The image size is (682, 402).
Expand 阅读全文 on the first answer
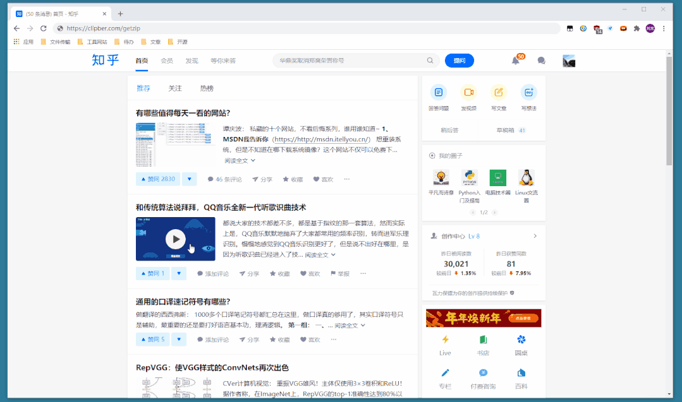[240, 161]
